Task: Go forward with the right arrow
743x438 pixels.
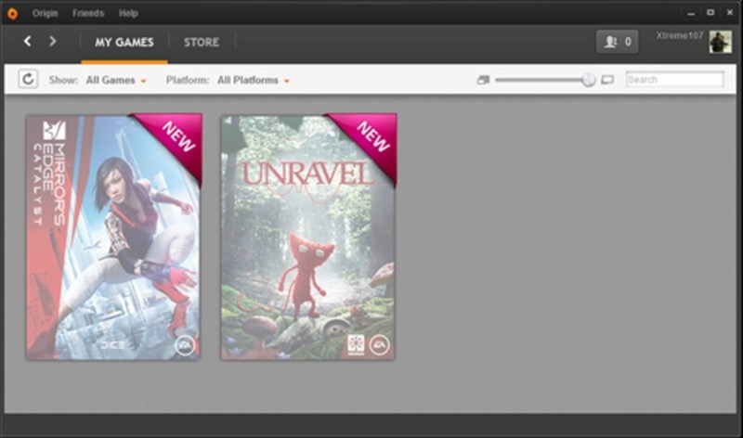Action: [x=53, y=41]
